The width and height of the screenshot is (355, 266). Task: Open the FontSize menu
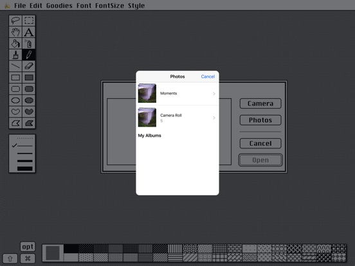tap(109, 6)
